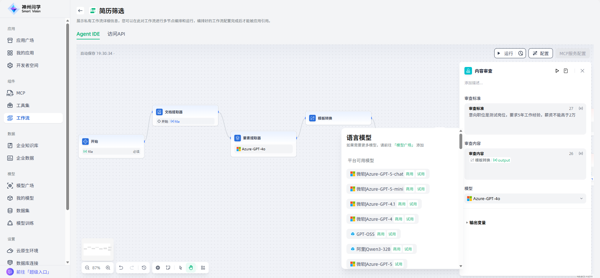Auto-arrange nodes with layout icon
This screenshot has width=600, height=278.
click(203, 268)
